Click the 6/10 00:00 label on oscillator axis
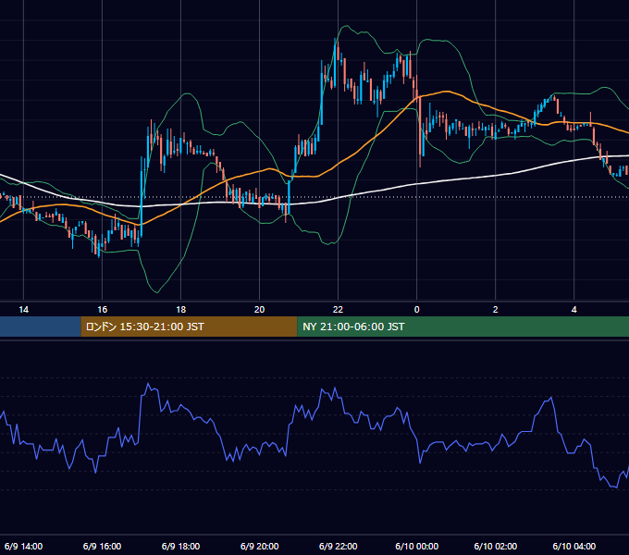Viewport: 629px width, 555px height. (x=417, y=546)
